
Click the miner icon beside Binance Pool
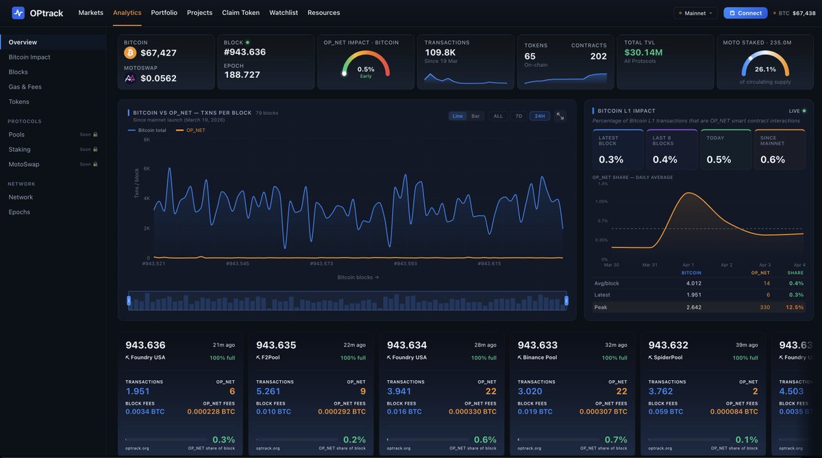point(521,358)
